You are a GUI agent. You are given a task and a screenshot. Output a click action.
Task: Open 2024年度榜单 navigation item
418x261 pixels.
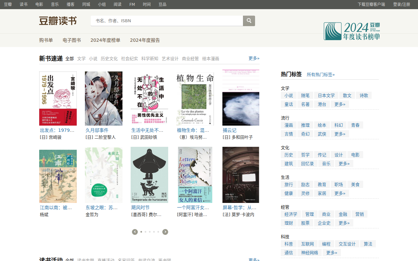coord(105,40)
